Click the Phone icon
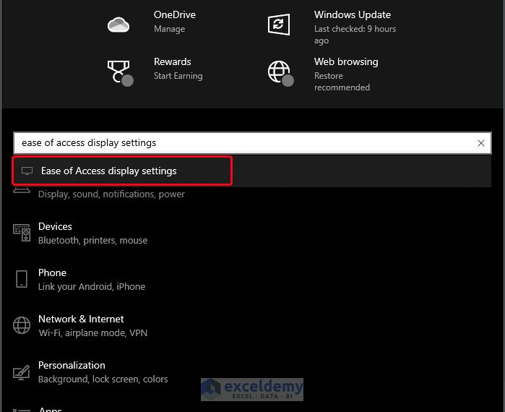Screen dimensions: 505x412 [x=22, y=279]
